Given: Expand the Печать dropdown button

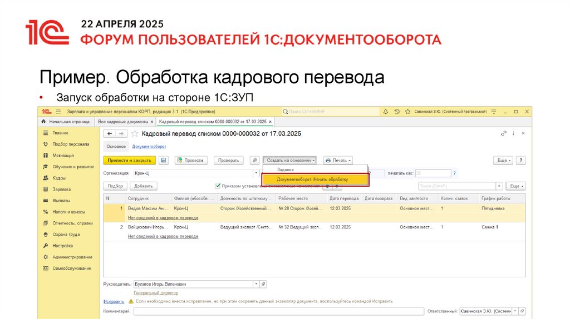Looking at the screenshot, I should tap(338, 160).
